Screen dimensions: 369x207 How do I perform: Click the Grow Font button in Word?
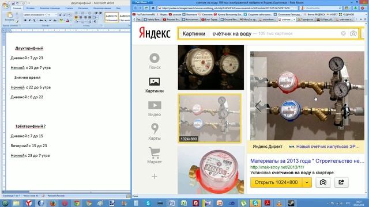point(60,15)
